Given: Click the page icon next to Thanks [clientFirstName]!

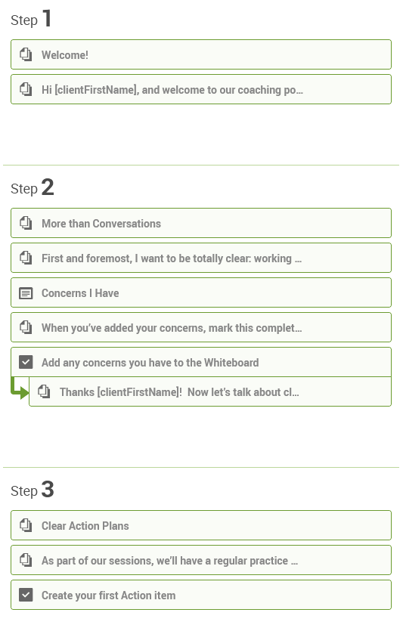Looking at the screenshot, I should click(44, 391).
